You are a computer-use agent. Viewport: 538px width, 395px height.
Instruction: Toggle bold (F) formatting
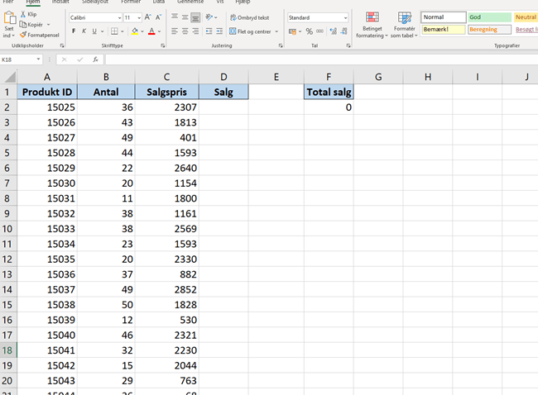(x=73, y=31)
